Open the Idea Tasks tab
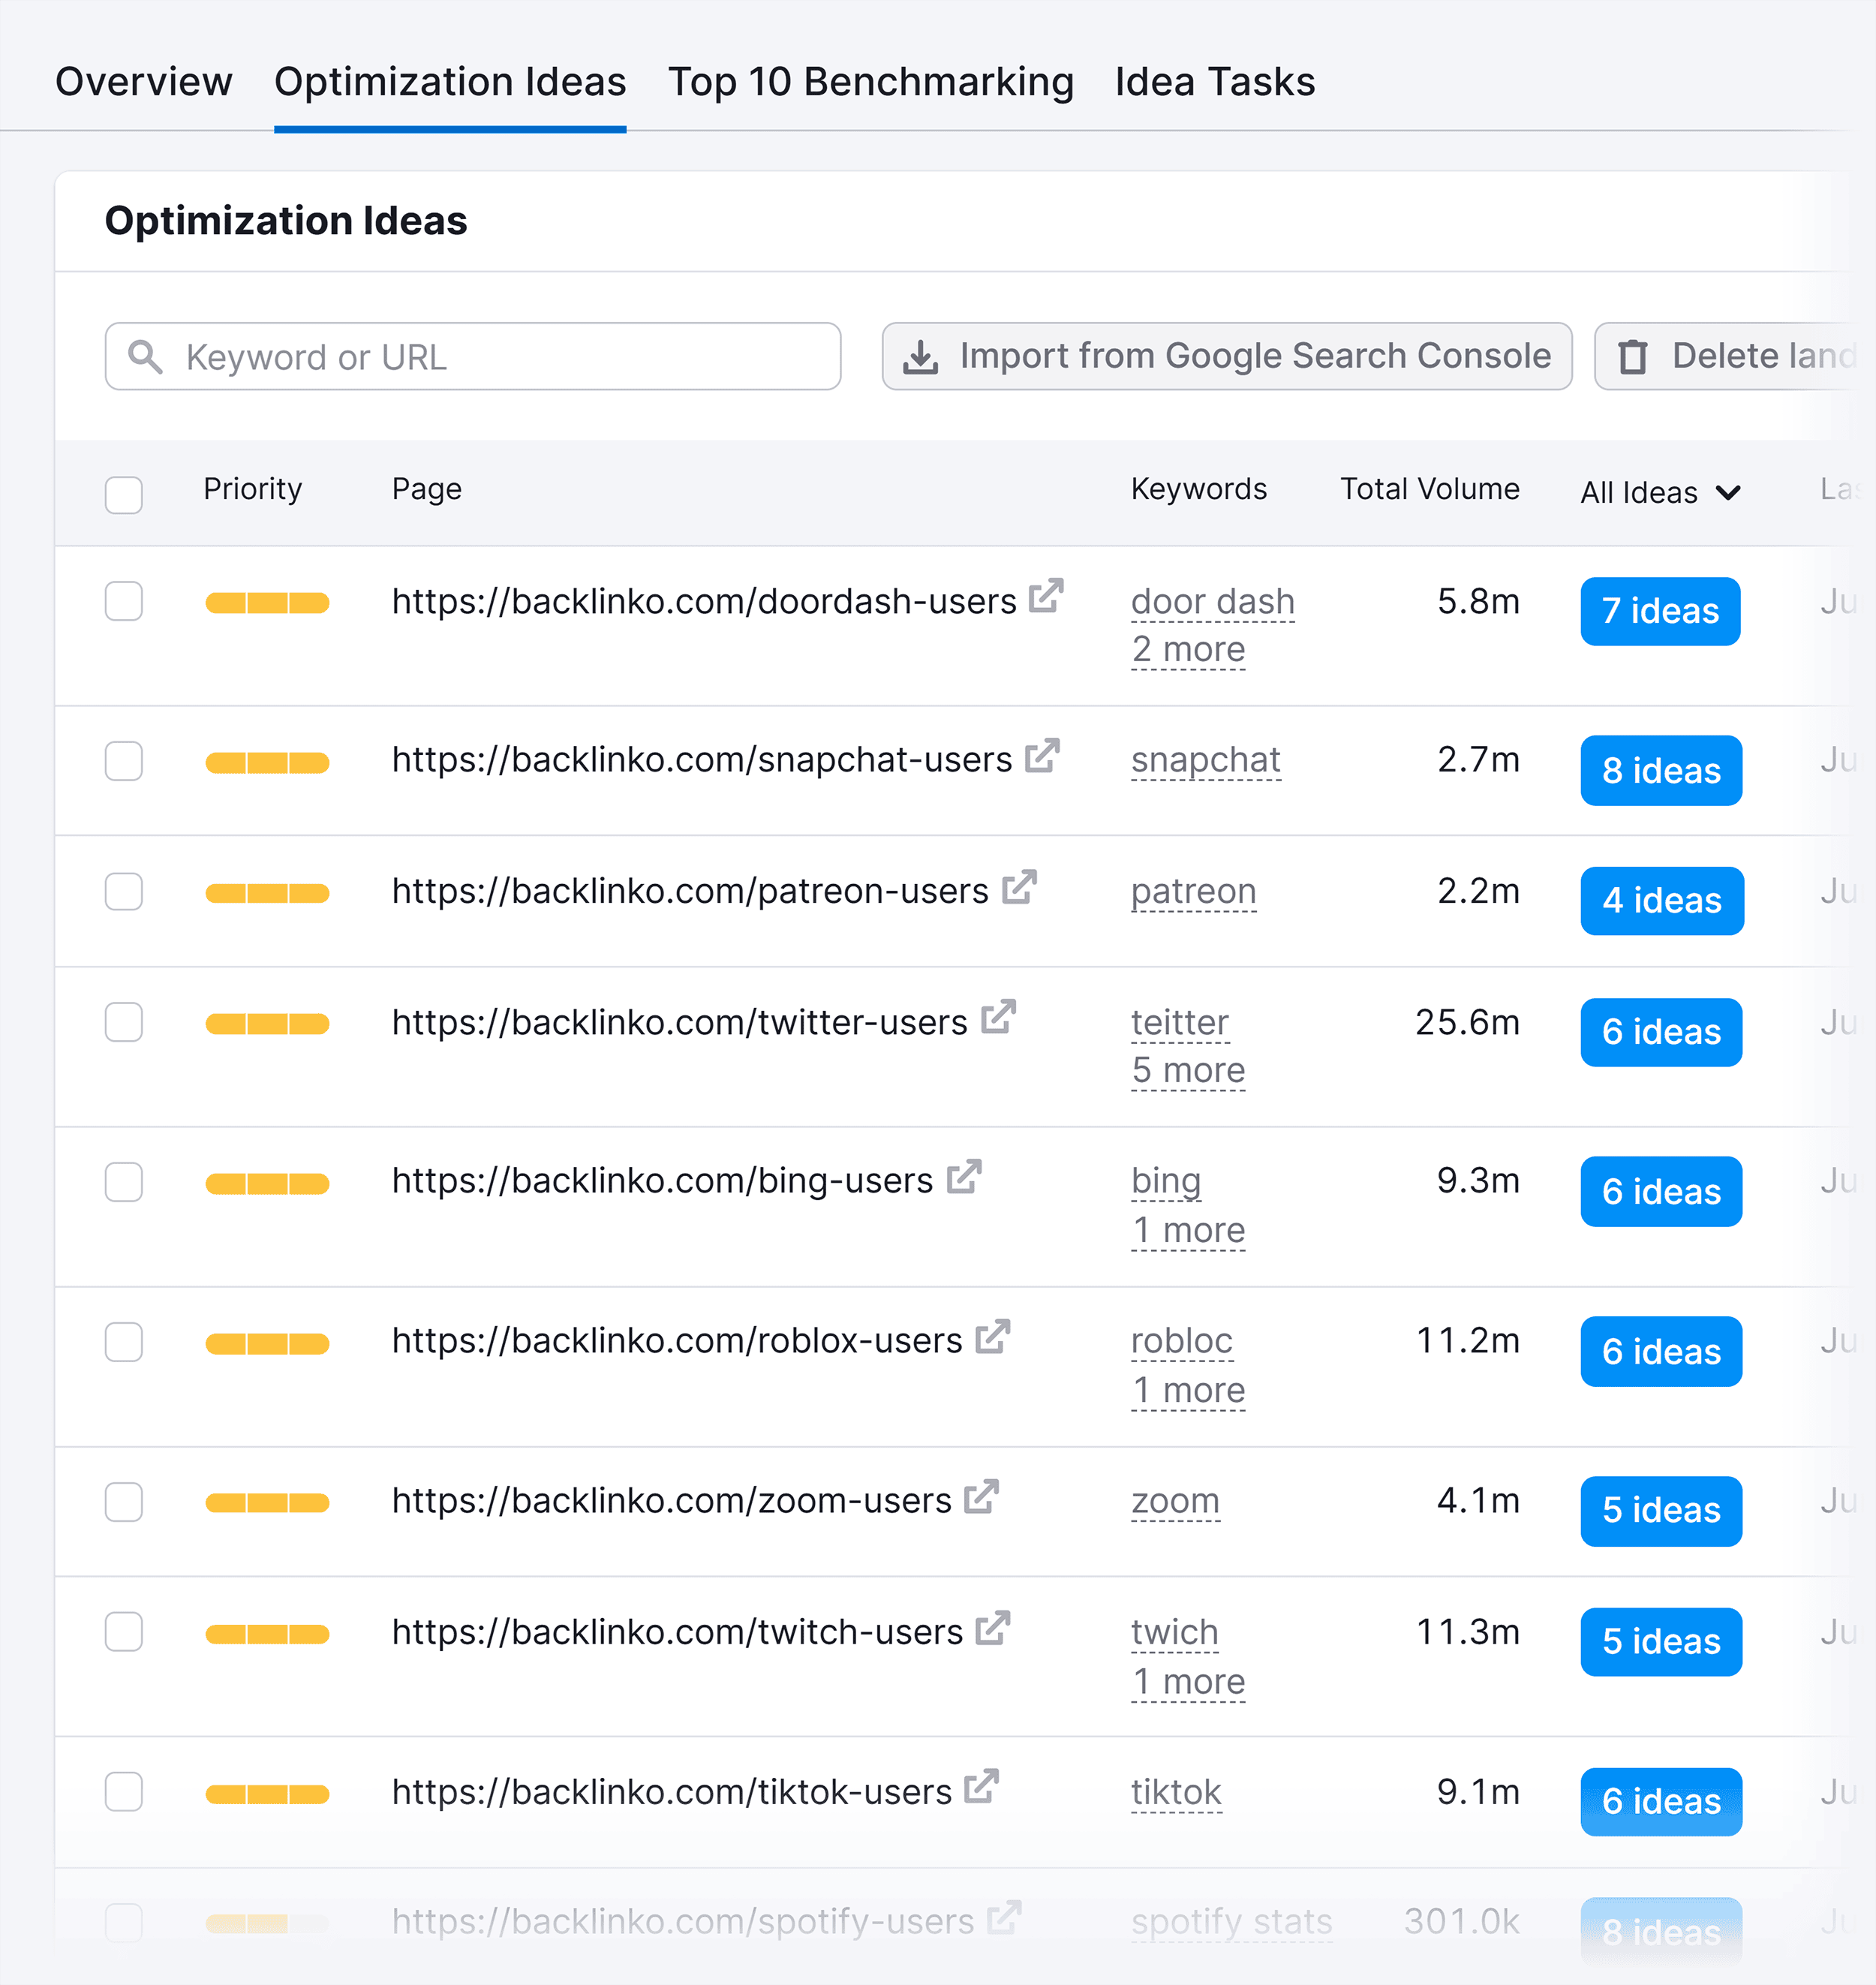 coord(1214,82)
